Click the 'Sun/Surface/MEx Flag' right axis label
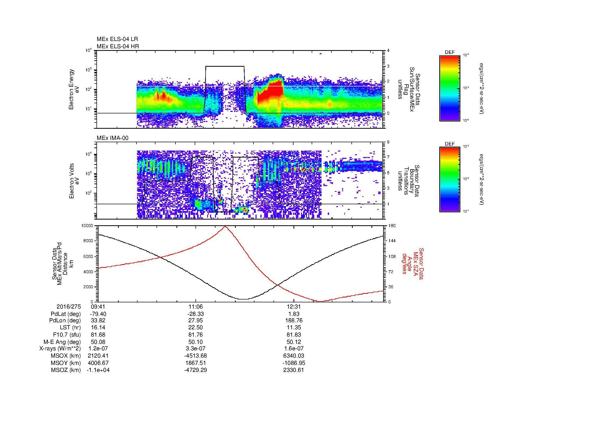 [x=409, y=89]
